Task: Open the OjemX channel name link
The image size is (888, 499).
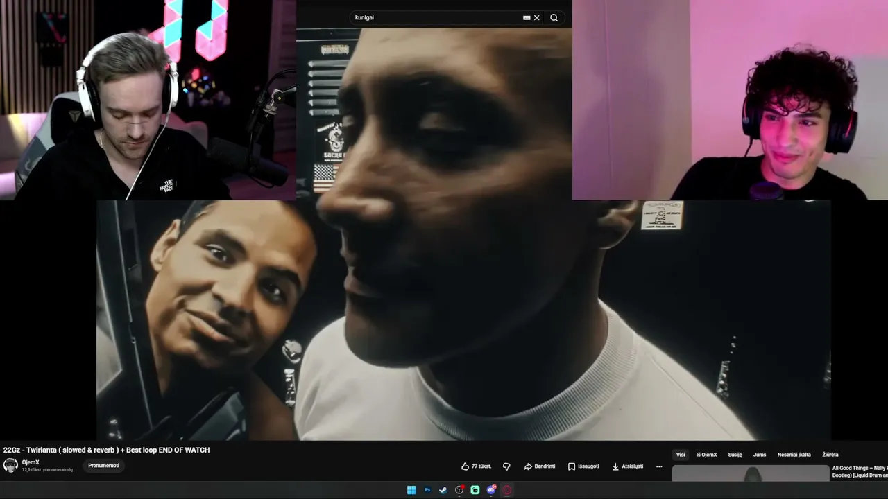Action: (x=31, y=462)
